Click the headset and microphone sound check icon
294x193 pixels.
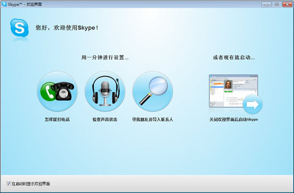pos(105,92)
